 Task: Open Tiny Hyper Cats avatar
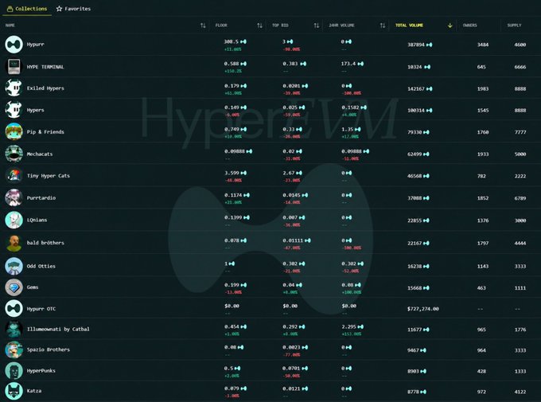(14, 175)
